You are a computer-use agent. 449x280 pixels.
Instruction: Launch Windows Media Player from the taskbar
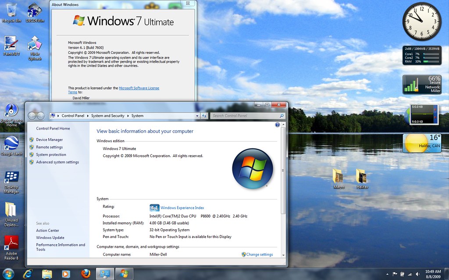[66, 273]
